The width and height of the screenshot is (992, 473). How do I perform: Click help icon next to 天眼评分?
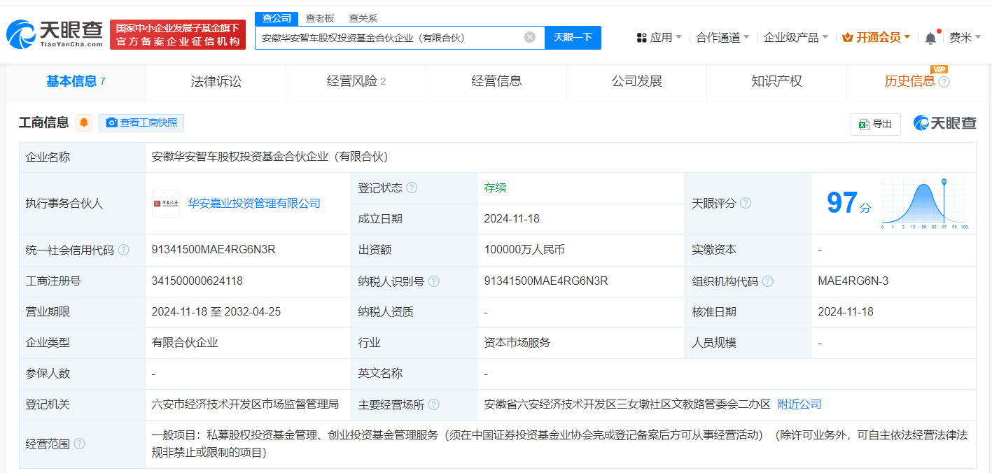(x=746, y=203)
